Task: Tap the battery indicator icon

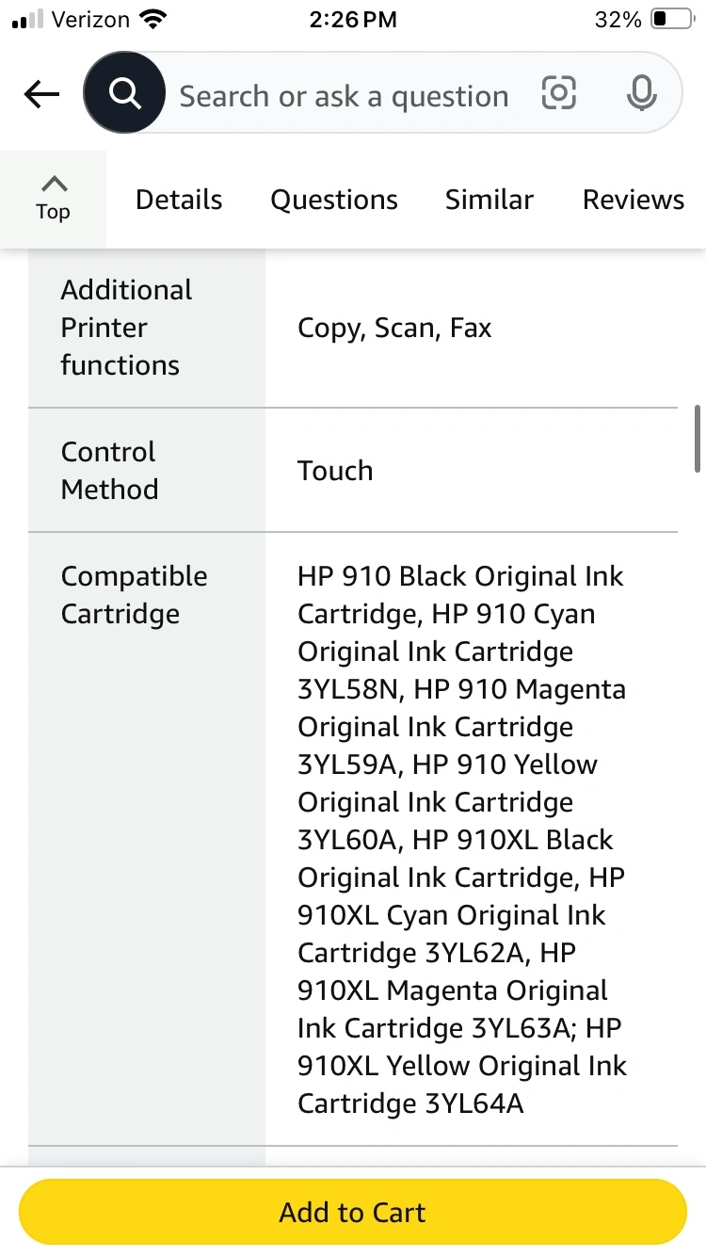Action: coord(671,20)
